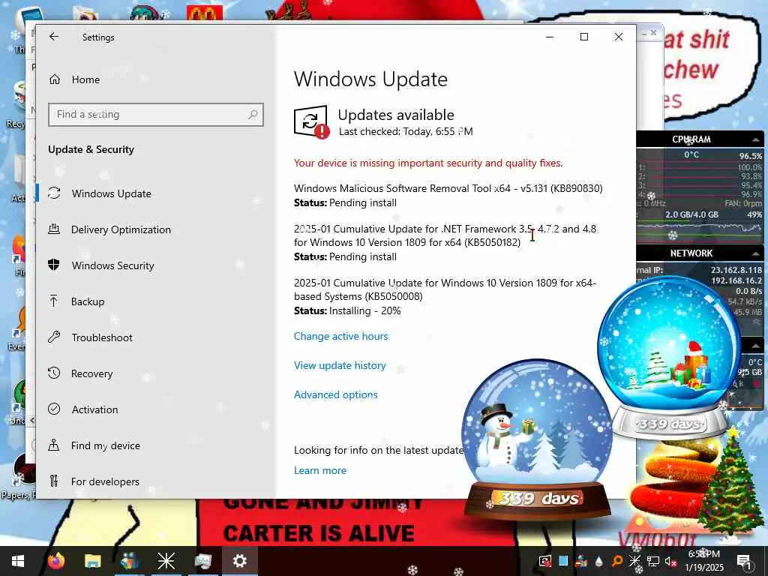Click the Troubleshoot wrench icon
768x576 pixels.
point(54,337)
